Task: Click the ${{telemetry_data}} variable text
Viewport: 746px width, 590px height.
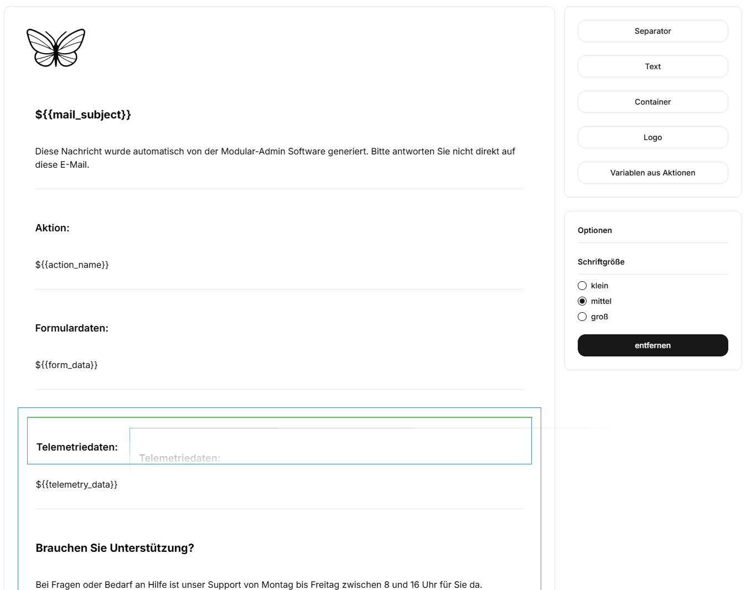Action: pos(76,484)
